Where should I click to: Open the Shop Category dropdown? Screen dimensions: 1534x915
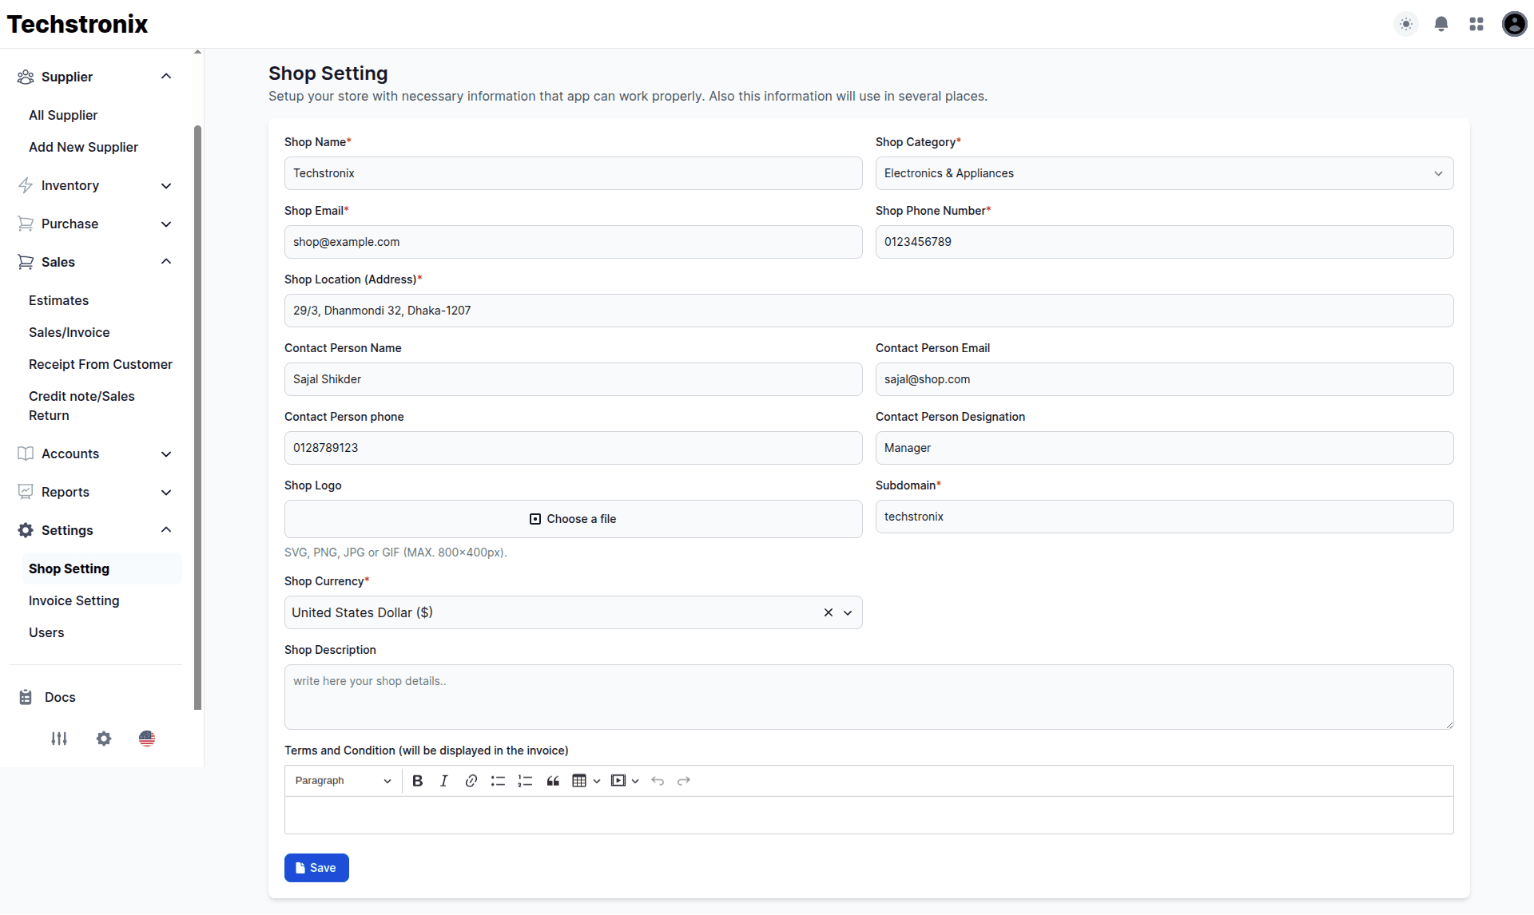pyautogui.click(x=1164, y=173)
